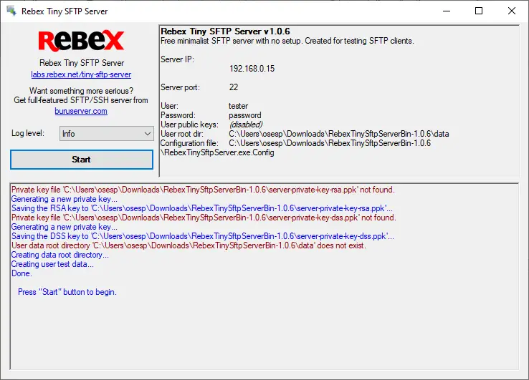Minimize the Rebex Tiny SFTP Server window

(447, 11)
